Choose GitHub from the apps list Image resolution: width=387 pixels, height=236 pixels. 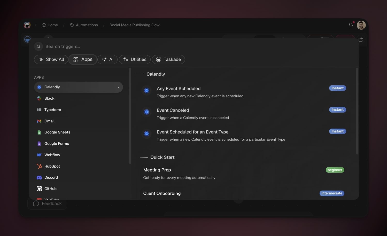50,189
